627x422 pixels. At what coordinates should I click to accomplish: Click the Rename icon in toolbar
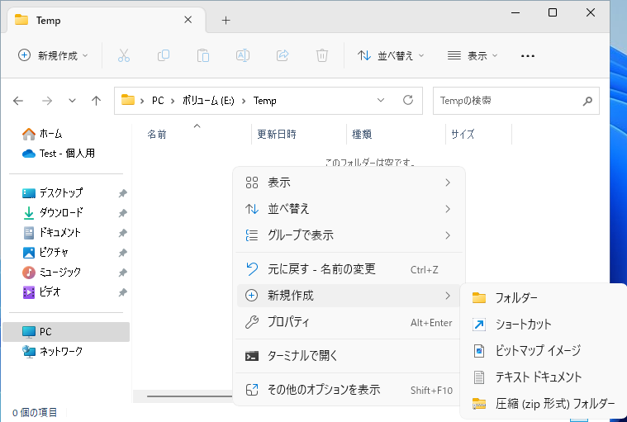tap(243, 55)
